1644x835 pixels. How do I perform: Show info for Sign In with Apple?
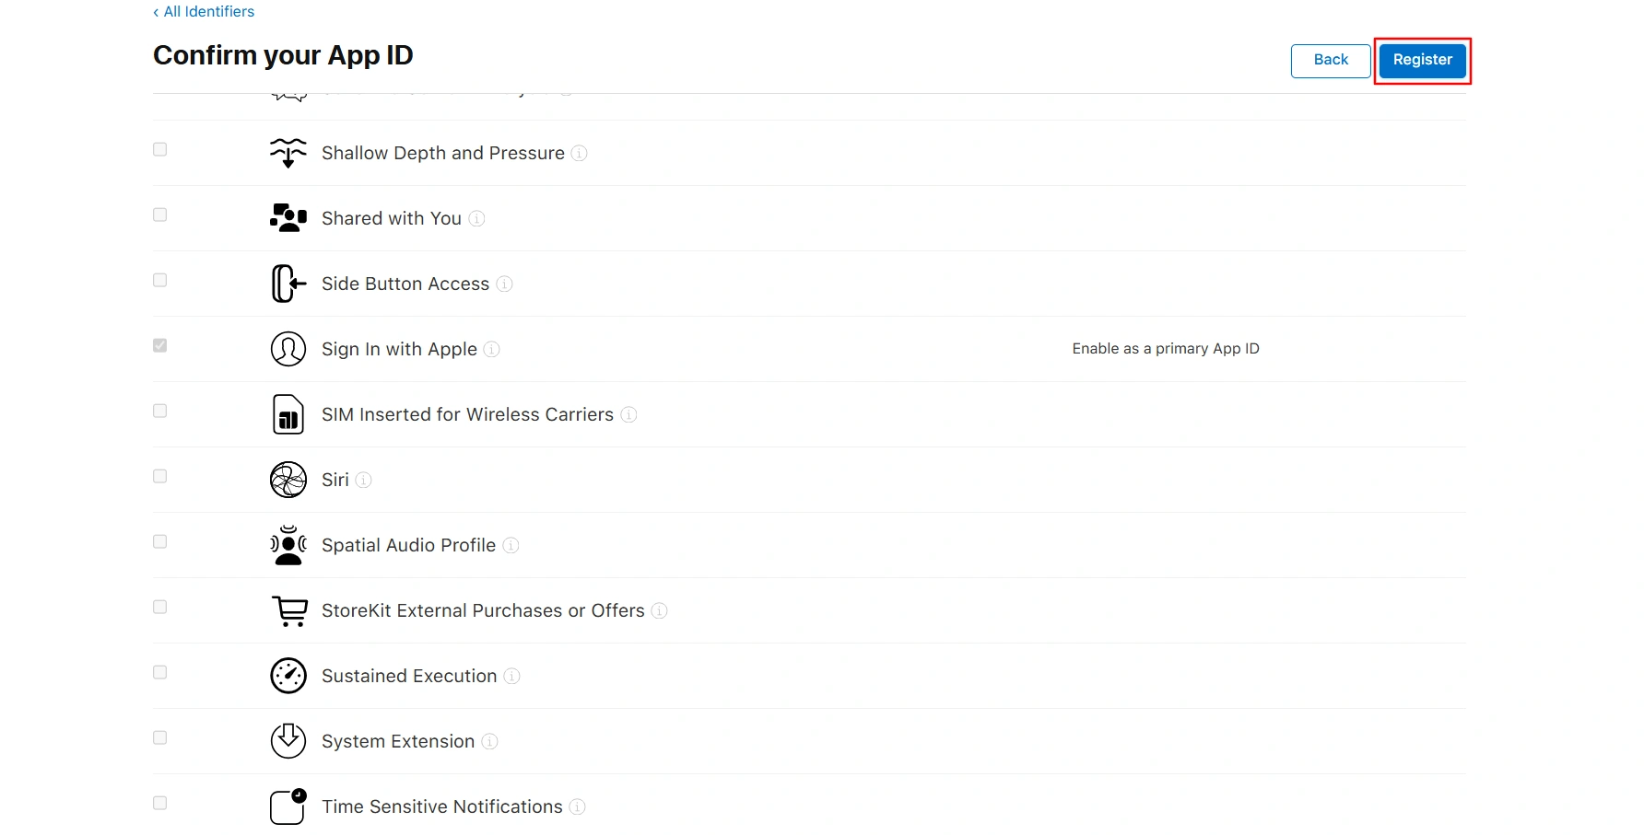(x=492, y=349)
